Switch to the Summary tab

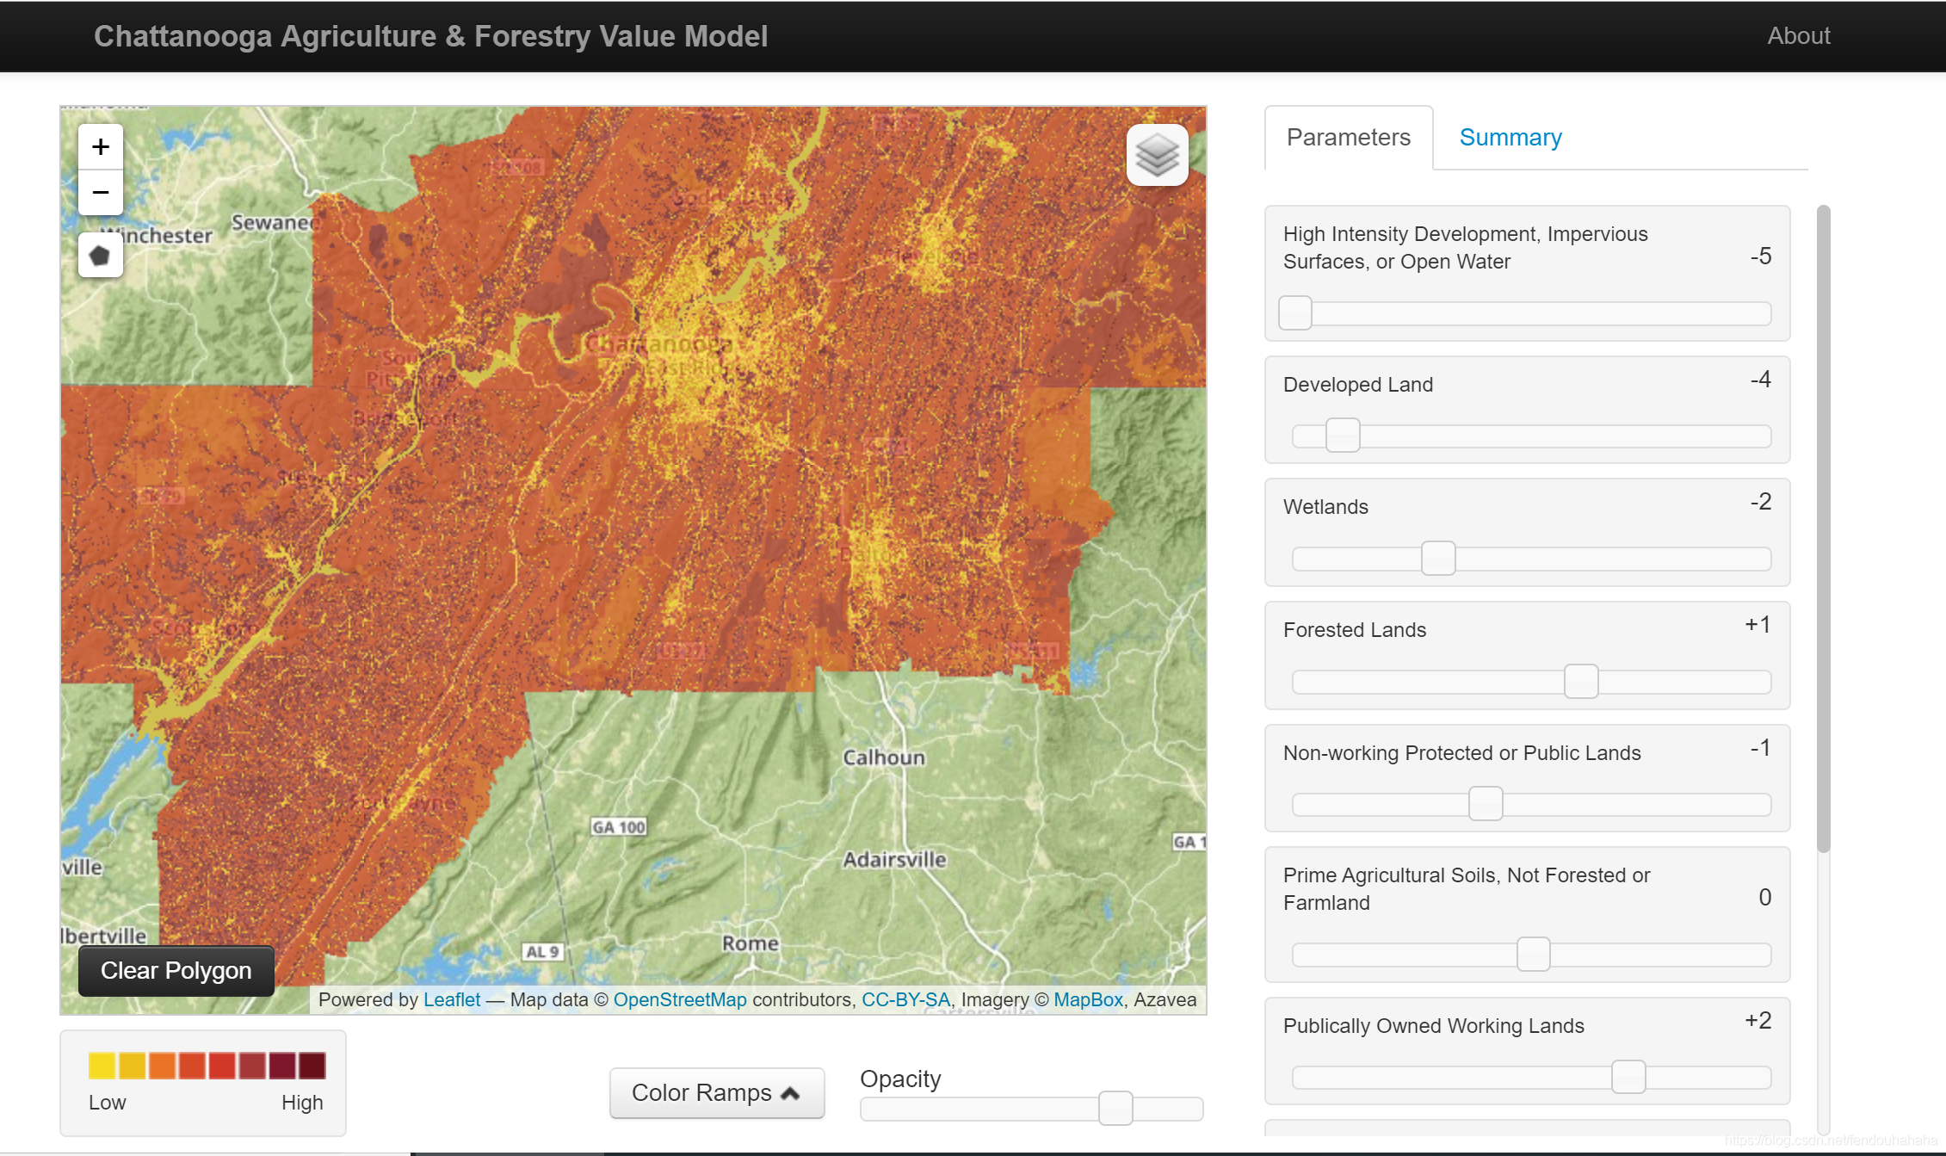(x=1510, y=138)
